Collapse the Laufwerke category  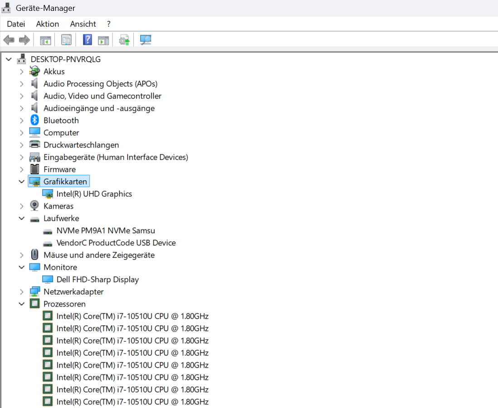[x=22, y=218]
